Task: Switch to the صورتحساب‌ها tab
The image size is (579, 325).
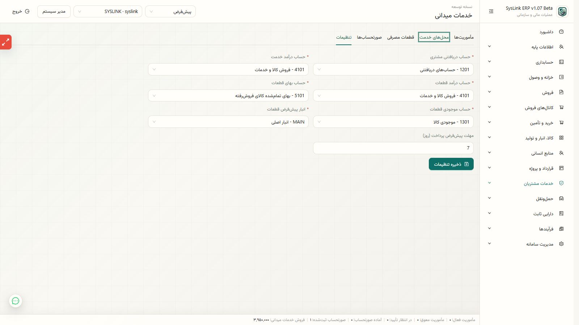Action: [369, 37]
